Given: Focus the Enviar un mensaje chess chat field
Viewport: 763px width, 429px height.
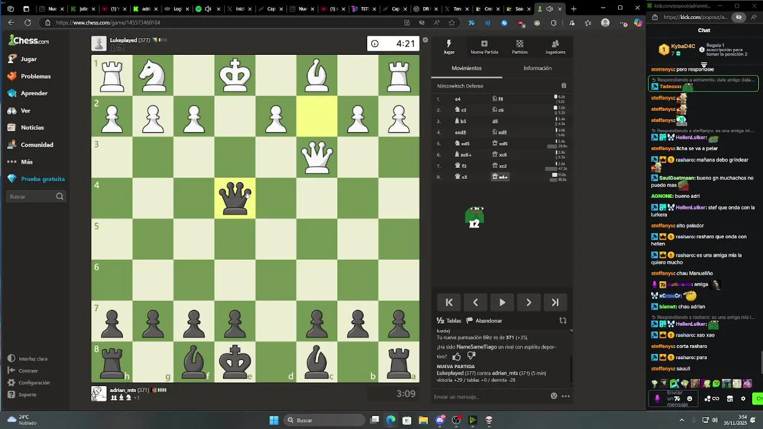Looking at the screenshot, I should tap(489, 397).
